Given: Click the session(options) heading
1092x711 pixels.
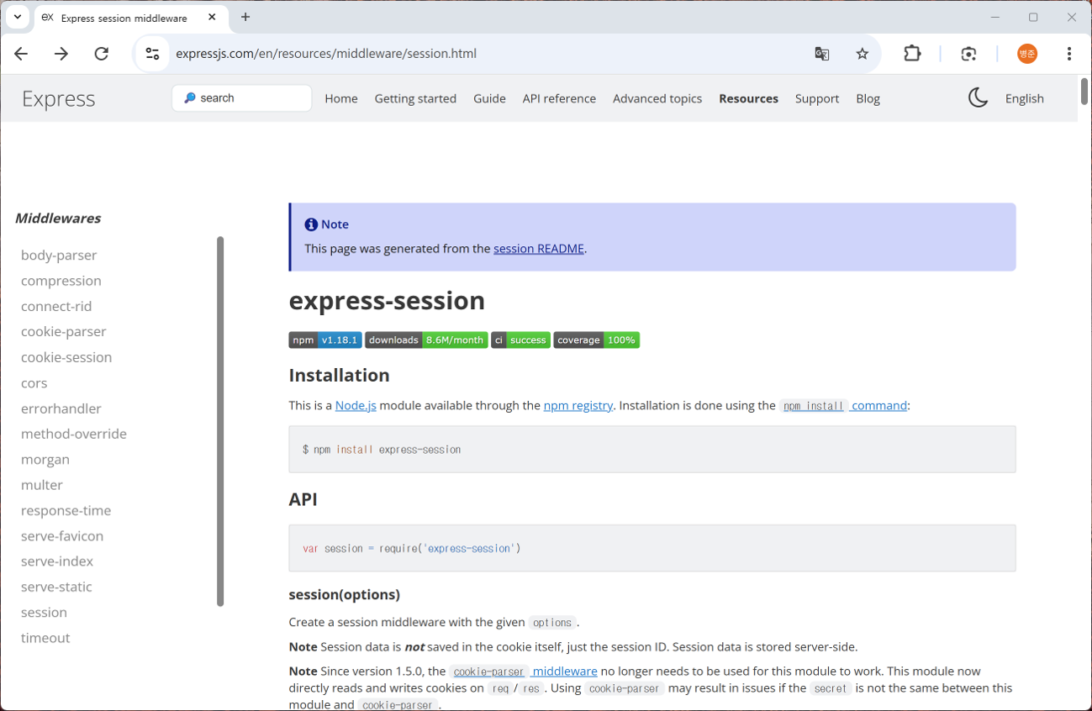Looking at the screenshot, I should pyautogui.click(x=345, y=595).
